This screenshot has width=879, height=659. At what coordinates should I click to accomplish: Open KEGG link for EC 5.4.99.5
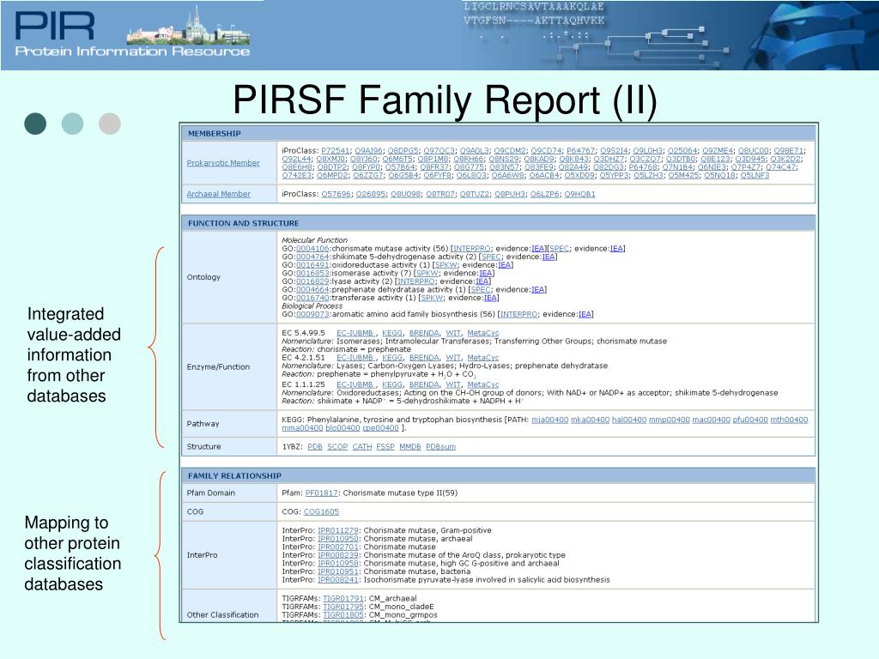(391, 333)
